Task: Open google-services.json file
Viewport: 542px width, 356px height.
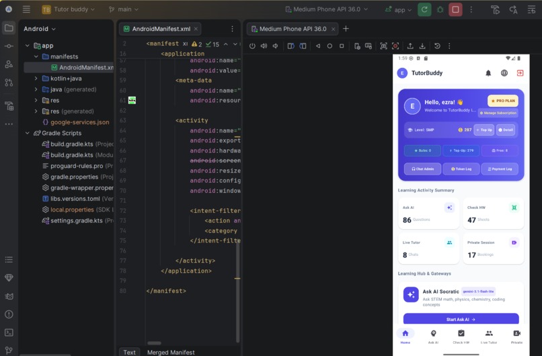Action: pos(76,122)
